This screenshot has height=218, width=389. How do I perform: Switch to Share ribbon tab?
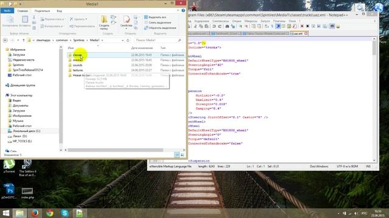(42, 11)
